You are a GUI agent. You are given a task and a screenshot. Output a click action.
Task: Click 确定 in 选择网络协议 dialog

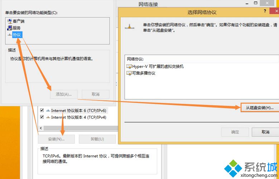[x=235, y=132]
